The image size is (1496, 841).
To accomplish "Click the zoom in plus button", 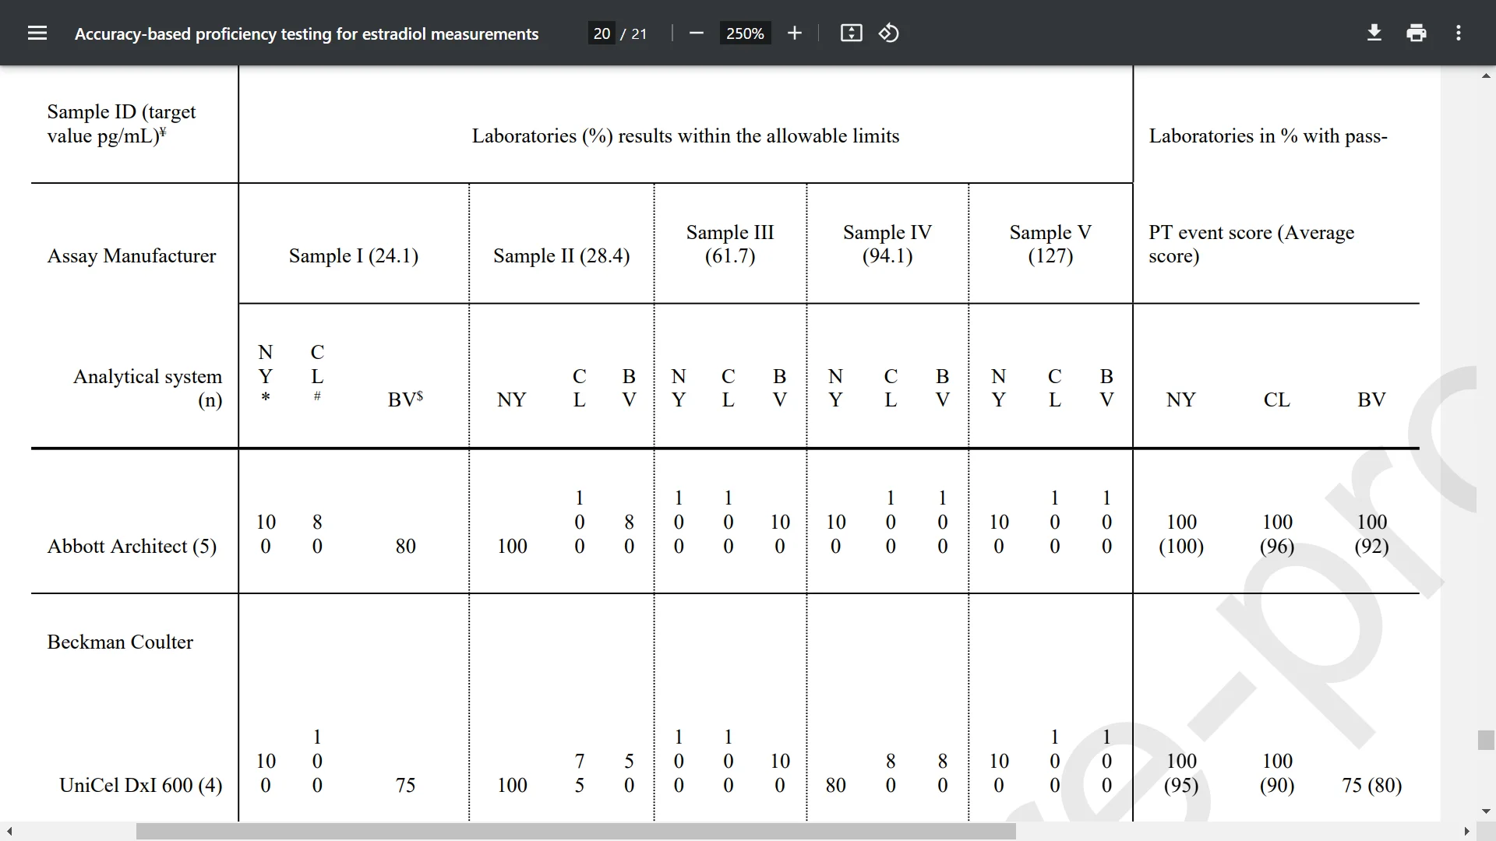I will point(796,34).
